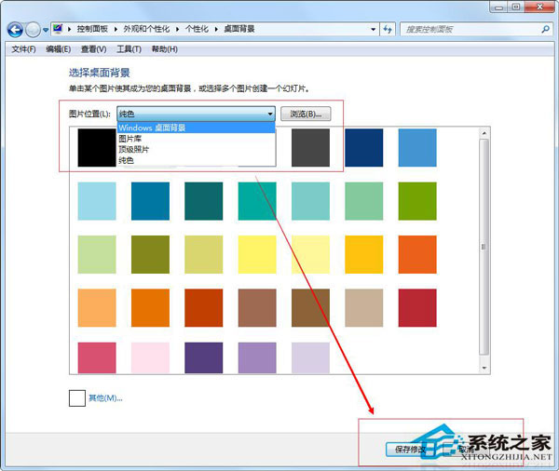Pick the dark purple swatch
The image size is (559, 471).
coord(203,357)
